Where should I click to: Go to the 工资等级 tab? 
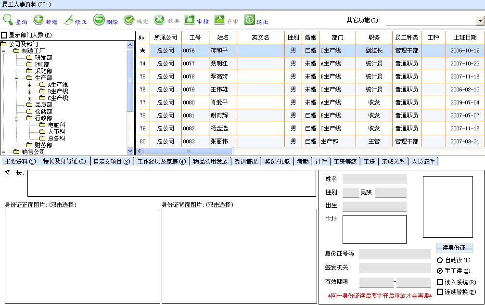pyautogui.click(x=345, y=162)
